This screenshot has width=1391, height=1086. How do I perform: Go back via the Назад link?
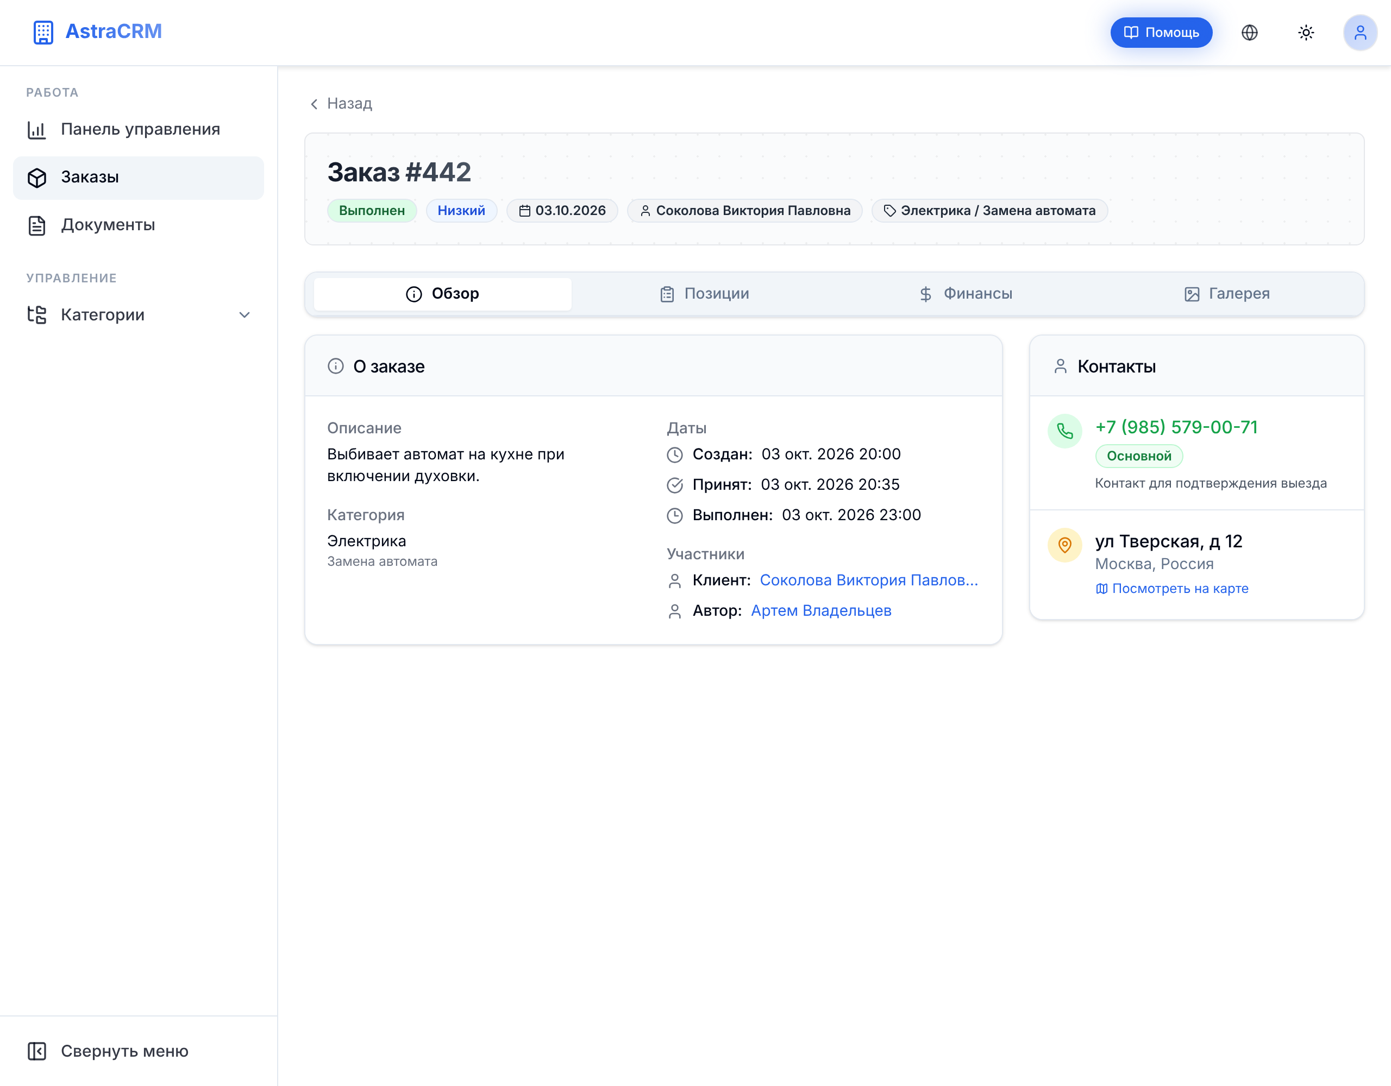341,104
